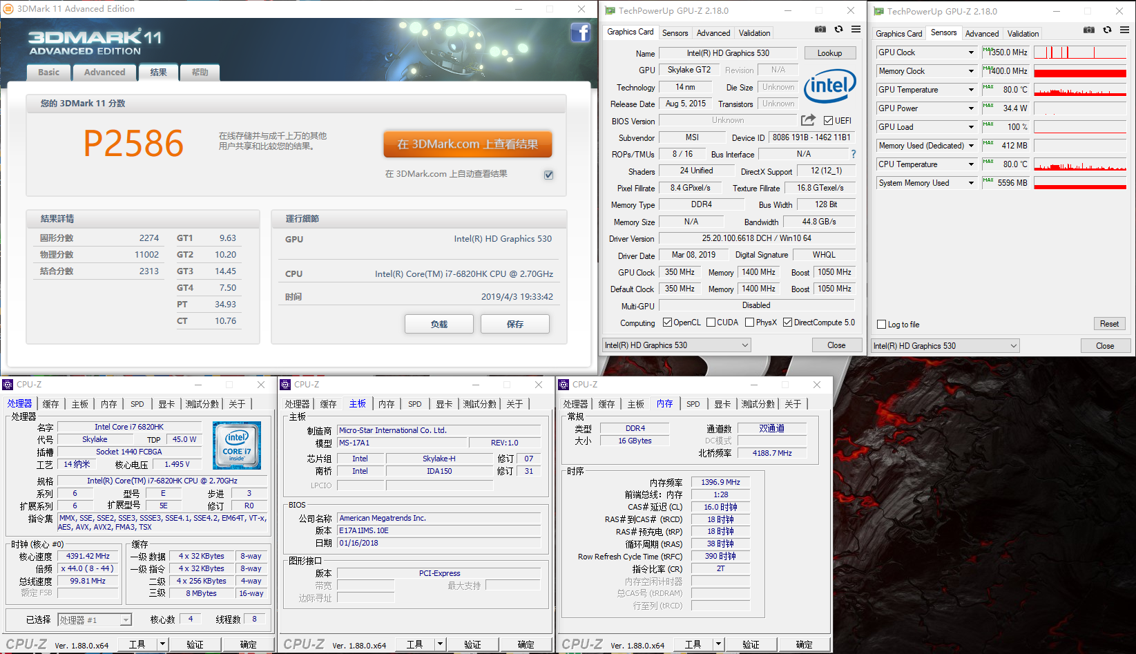Click the BIOS share/export icon in GPU-Z
Image resolution: width=1136 pixels, height=654 pixels.
click(809, 120)
